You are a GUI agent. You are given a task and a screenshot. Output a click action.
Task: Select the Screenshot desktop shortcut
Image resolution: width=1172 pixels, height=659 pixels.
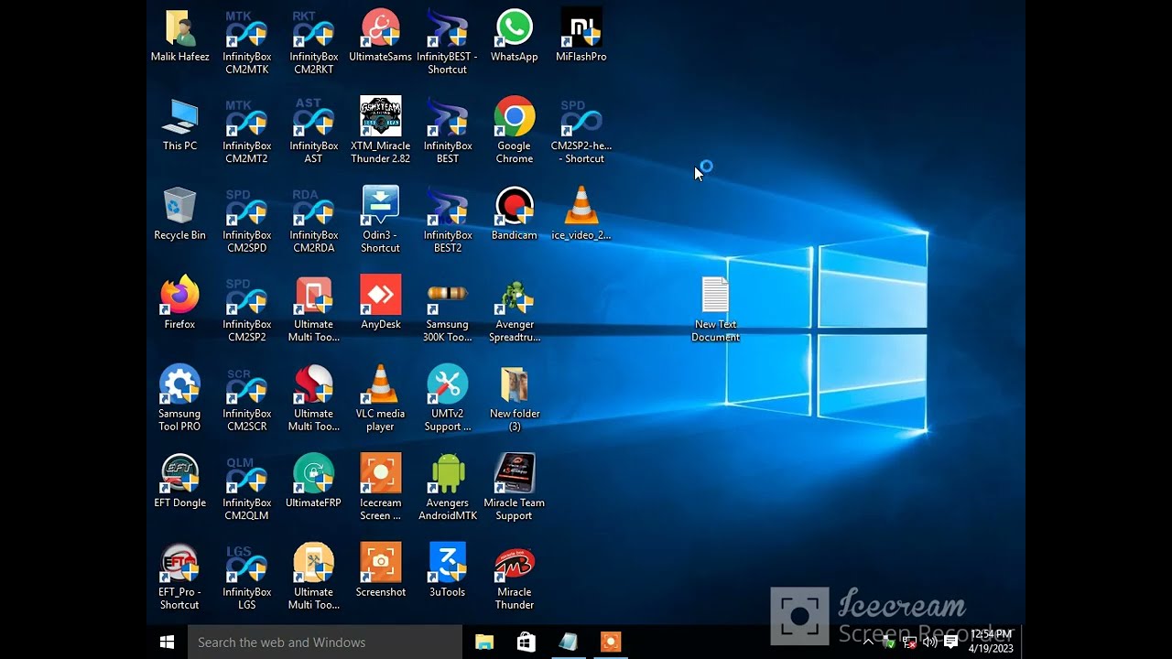click(380, 571)
